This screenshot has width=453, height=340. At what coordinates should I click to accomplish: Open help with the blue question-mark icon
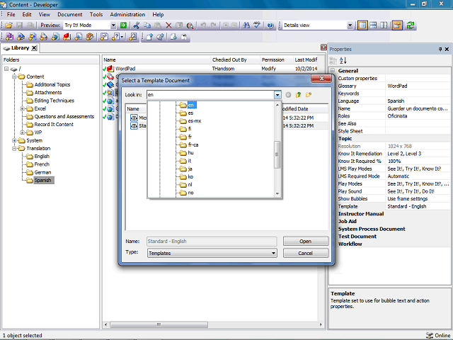(x=270, y=25)
